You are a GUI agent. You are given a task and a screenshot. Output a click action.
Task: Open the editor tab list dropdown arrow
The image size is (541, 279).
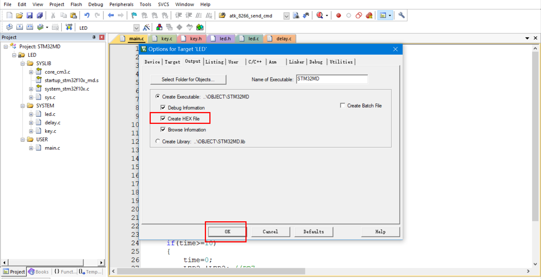pos(527,38)
